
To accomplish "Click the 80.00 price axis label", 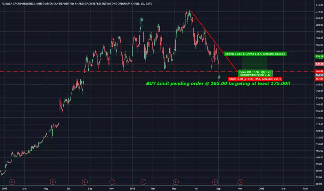I will (x=319, y=184).
